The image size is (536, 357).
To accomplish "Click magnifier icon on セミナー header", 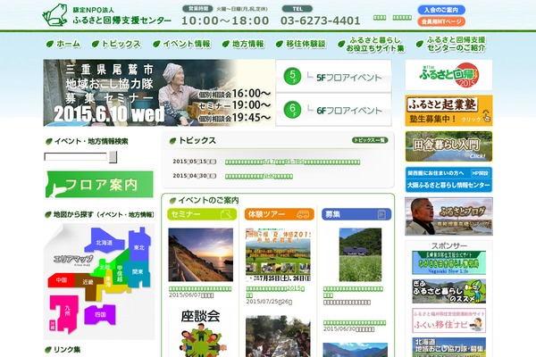I will click(x=226, y=214).
